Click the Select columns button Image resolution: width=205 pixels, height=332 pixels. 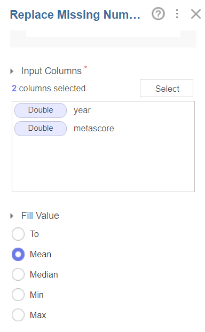167,88
